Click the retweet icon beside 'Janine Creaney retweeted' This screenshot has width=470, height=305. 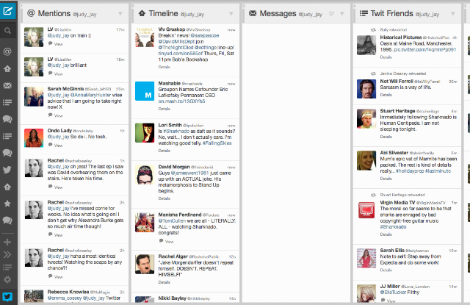point(373,73)
